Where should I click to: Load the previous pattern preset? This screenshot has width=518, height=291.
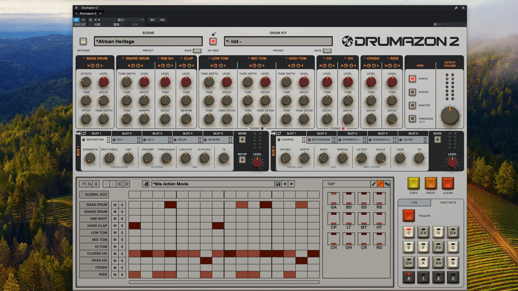click(x=285, y=184)
